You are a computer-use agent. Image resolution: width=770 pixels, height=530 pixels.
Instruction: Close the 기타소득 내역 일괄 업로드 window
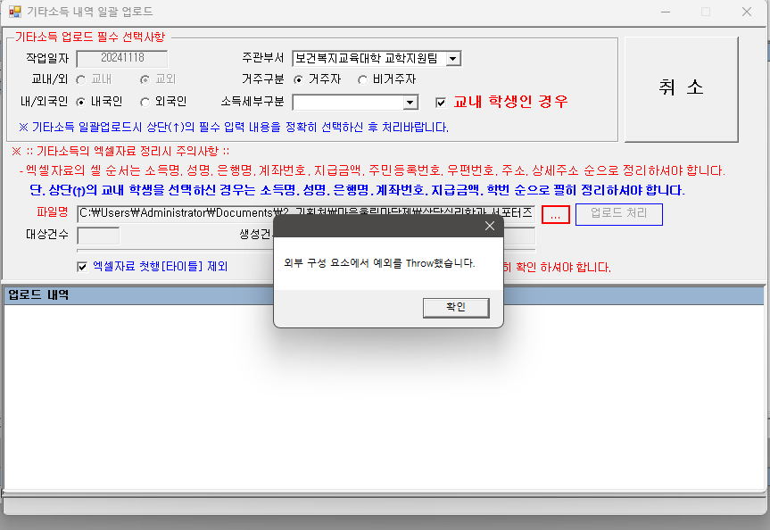point(747,12)
